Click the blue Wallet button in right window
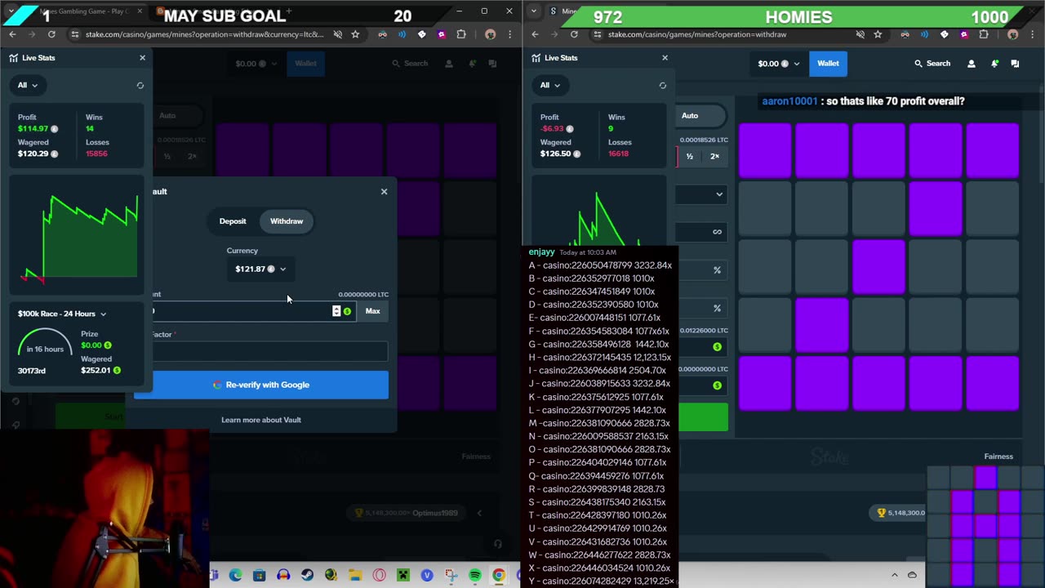 (x=828, y=64)
